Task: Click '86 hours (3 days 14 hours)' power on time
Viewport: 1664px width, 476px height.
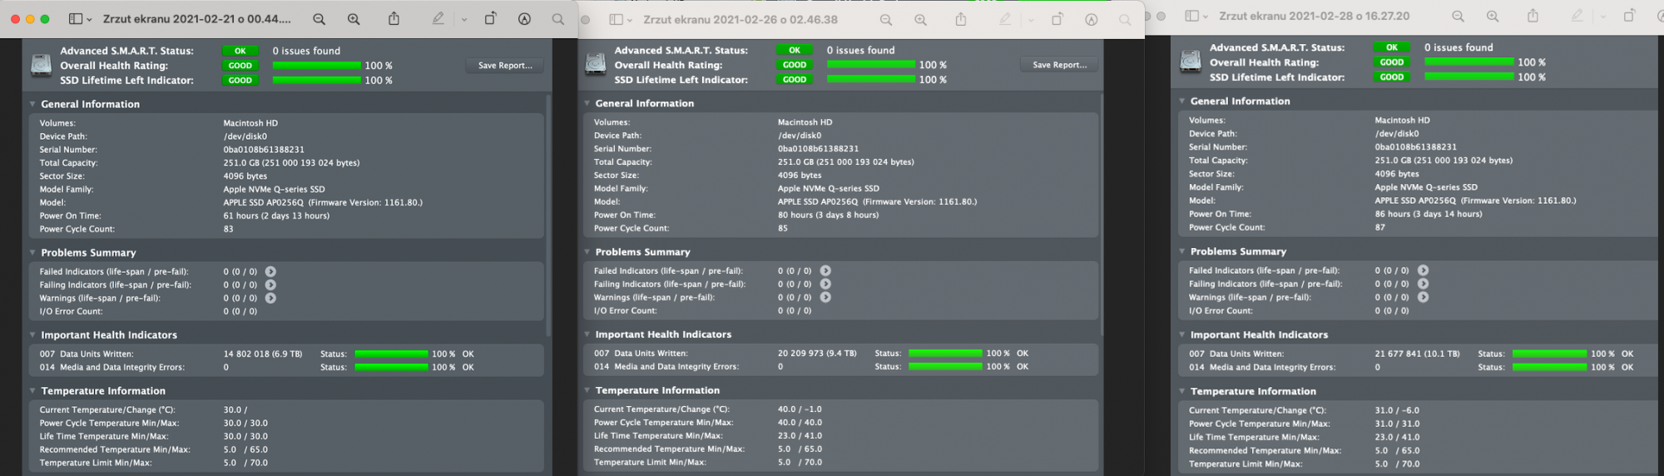Action: point(1428,214)
